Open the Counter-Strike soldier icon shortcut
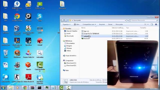The height and width of the screenshot is (90, 160). click(17, 78)
